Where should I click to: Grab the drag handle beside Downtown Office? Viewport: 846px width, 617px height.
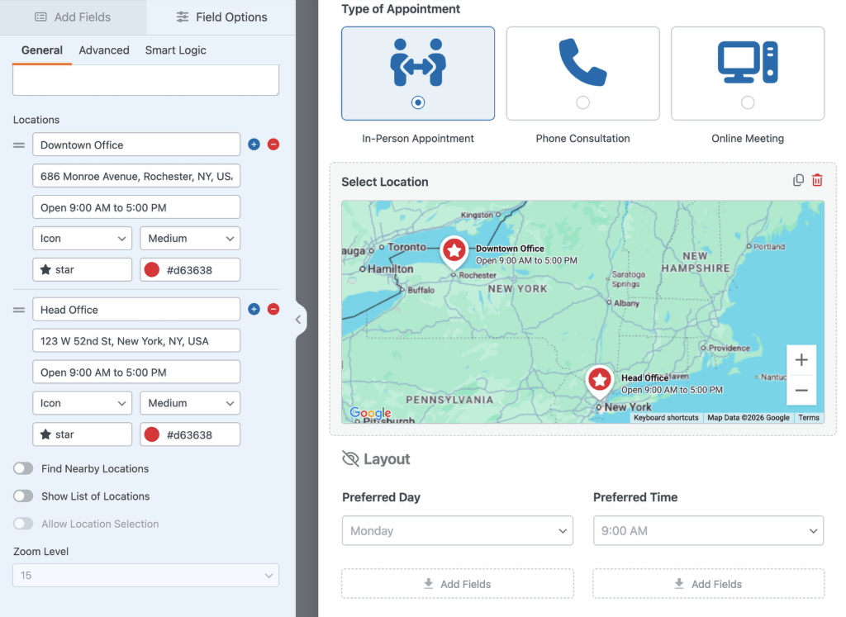17,144
